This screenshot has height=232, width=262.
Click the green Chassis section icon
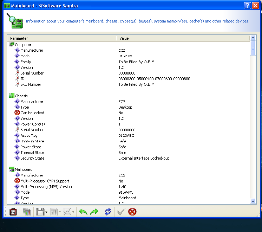11,96
